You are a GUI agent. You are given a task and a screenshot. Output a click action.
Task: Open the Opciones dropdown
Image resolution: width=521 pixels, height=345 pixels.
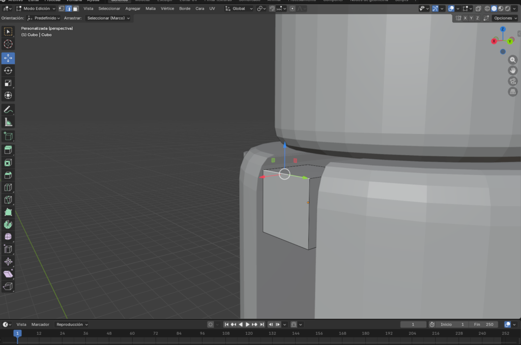tap(505, 18)
